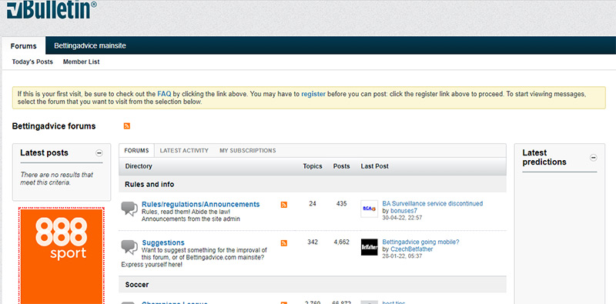Switch to the FORUMS directory tab

click(137, 150)
